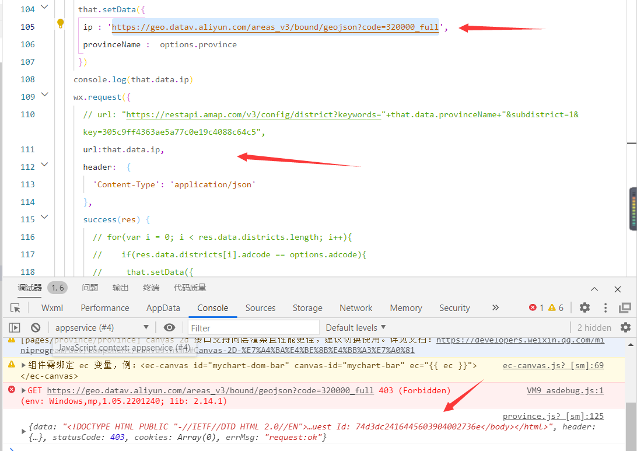Collapse code fold at line 109

point(45,95)
